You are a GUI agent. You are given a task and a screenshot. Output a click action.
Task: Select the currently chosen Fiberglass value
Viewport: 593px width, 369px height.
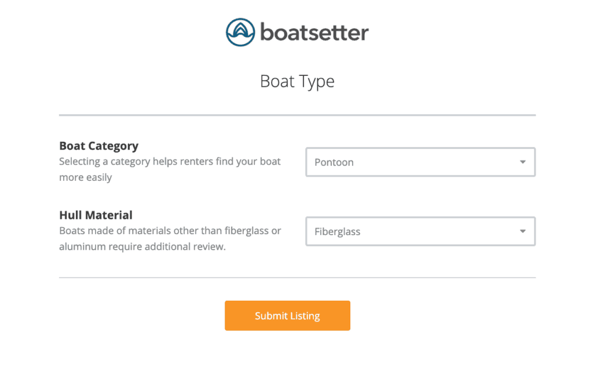337,231
